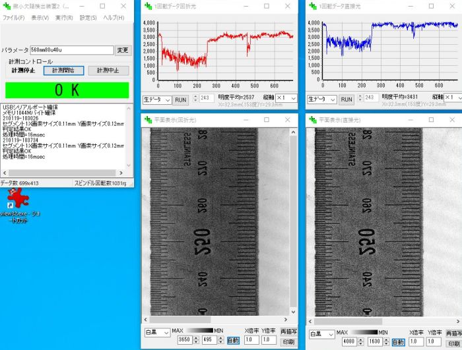Open the 白黒 color mode dropdown in direct view
Viewport: 462px width, 350px height.
point(322,334)
